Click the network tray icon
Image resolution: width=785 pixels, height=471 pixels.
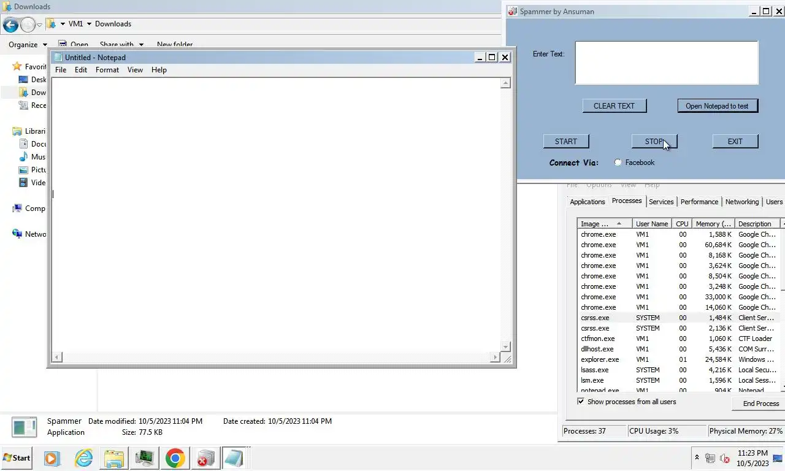coord(710,458)
